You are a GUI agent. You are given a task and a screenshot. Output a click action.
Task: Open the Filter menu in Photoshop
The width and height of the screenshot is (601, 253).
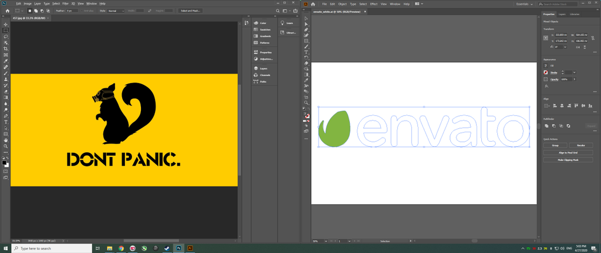[65, 4]
